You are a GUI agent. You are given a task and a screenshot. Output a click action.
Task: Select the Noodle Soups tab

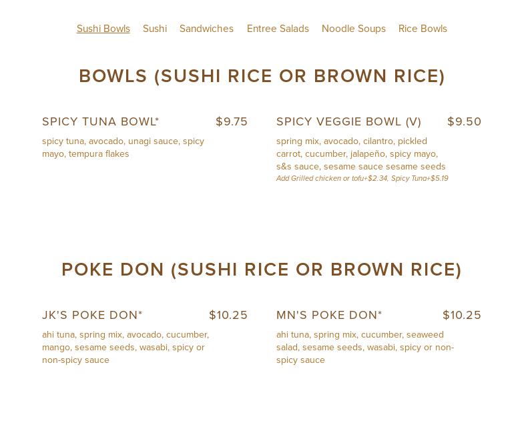354,29
